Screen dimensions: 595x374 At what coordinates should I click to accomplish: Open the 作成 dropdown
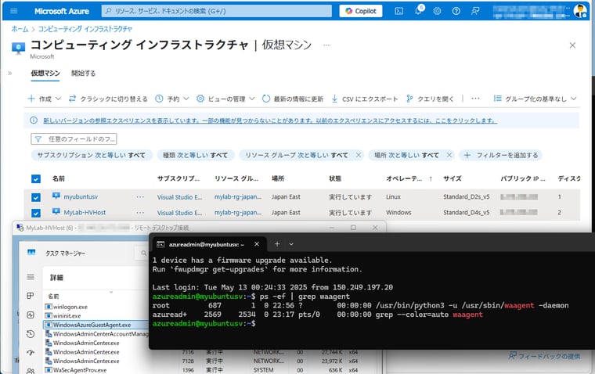(45, 99)
